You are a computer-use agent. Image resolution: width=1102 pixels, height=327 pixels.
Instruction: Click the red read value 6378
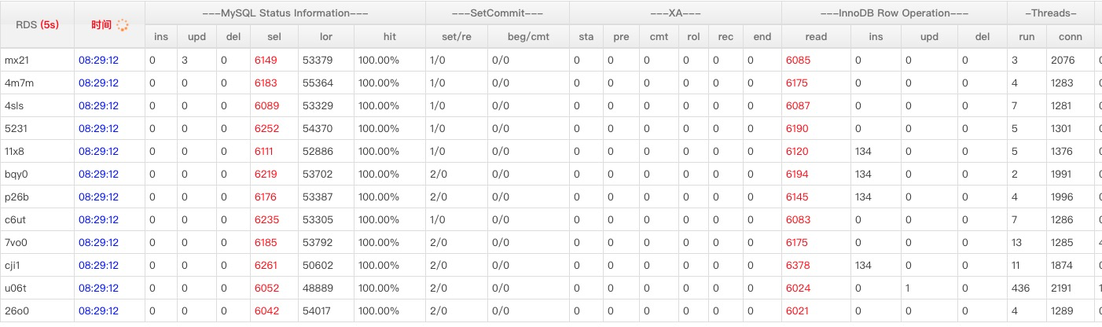click(798, 265)
